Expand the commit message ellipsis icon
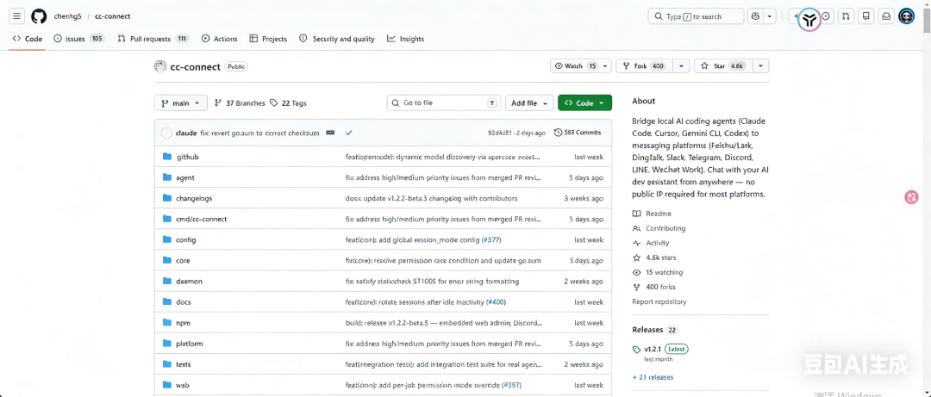This screenshot has height=397, width=931. 330,133
